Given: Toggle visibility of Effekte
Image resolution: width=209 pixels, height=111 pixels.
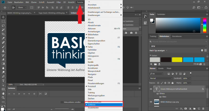Looking at the screenshot, I should (x=158, y=94).
